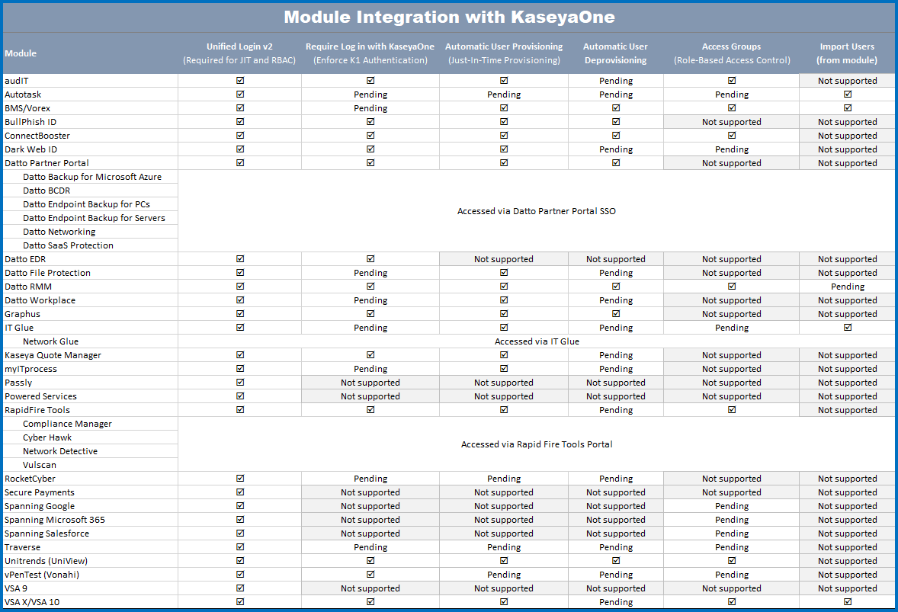Viewport: 898px width, 612px height.
Task: Open the vPenTest (Vonahi) module link
Action: click(x=38, y=575)
